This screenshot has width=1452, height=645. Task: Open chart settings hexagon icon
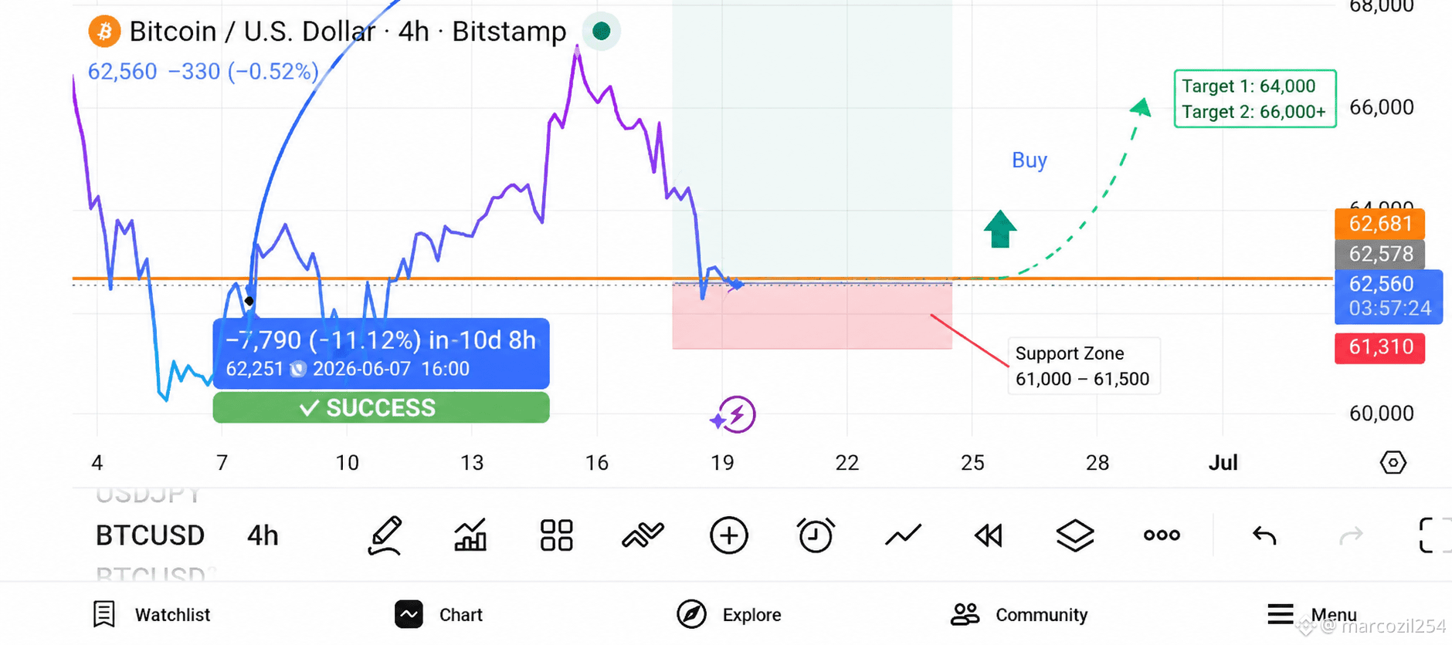point(1393,462)
